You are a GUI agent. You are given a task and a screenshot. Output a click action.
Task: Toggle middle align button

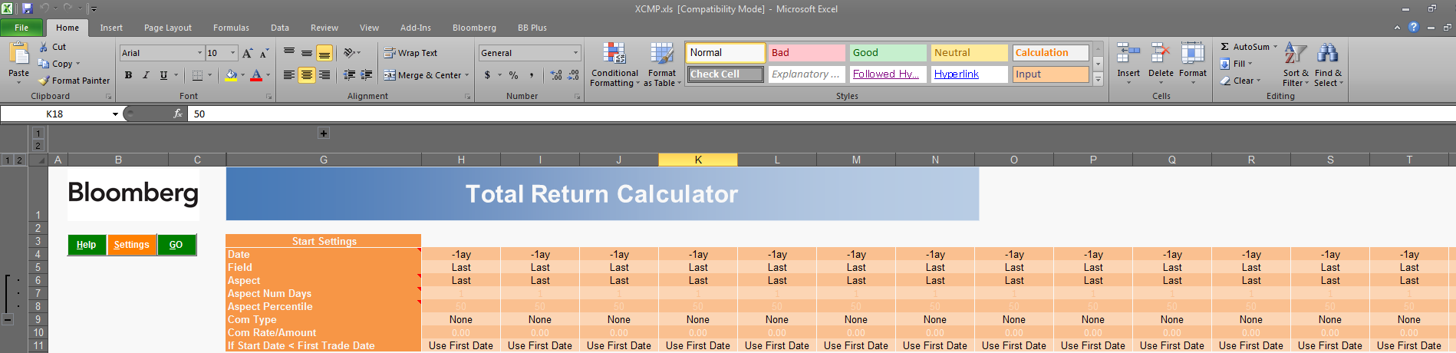pos(307,53)
